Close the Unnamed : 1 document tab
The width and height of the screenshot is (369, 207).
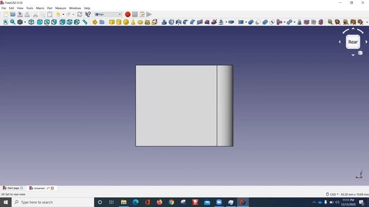click(x=52, y=188)
